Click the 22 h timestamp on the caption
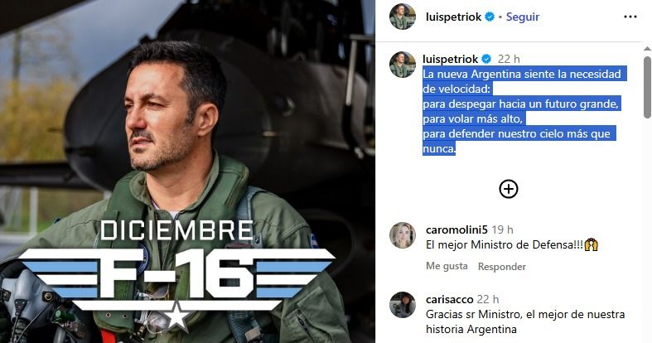652x343 pixels. (x=509, y=59)
